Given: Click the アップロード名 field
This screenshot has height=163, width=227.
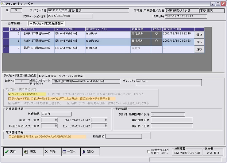Looking at the screenshot, I should tap(88, 10).
